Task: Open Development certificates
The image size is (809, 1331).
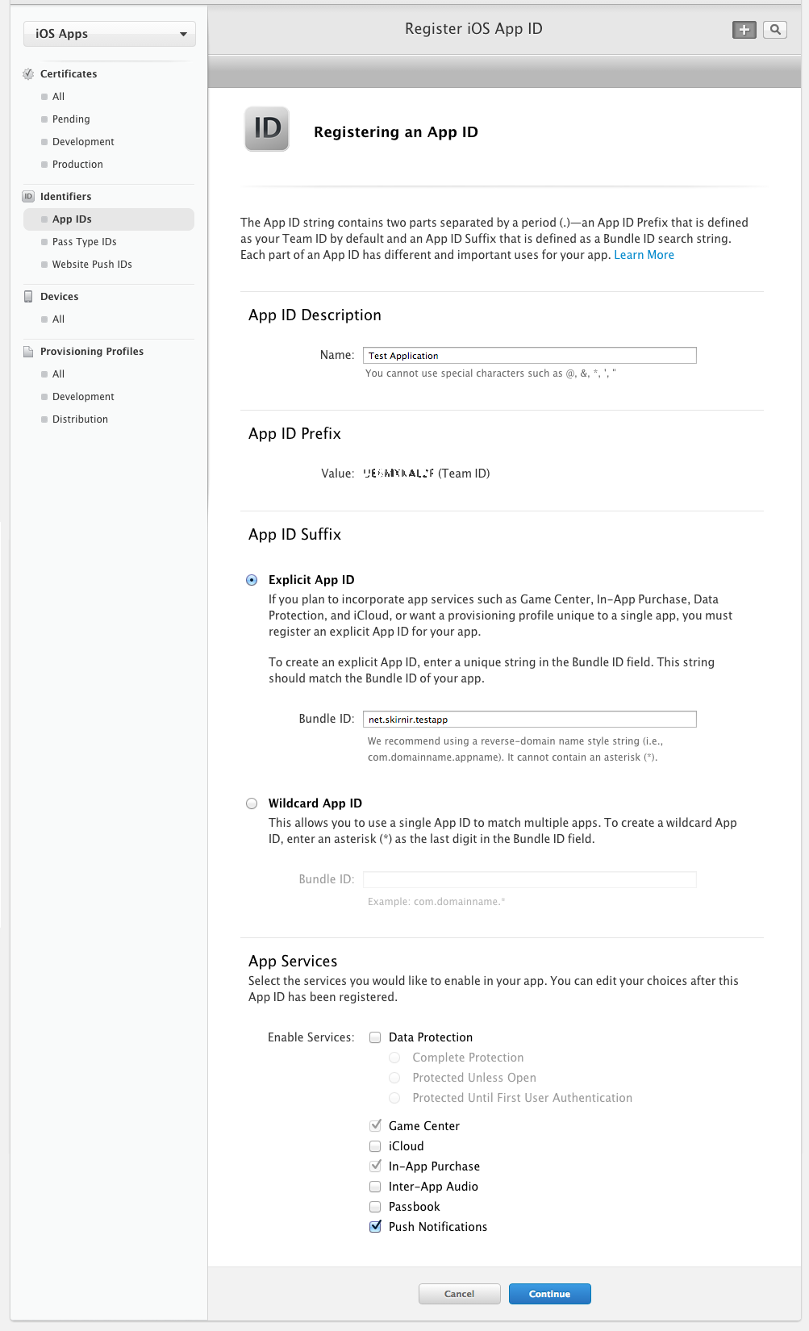Action: 83,142
